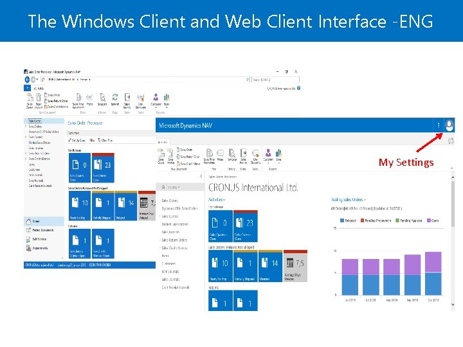
Task: Click Pending Prepayment legend swatch in chart
Action: point(362,220)
